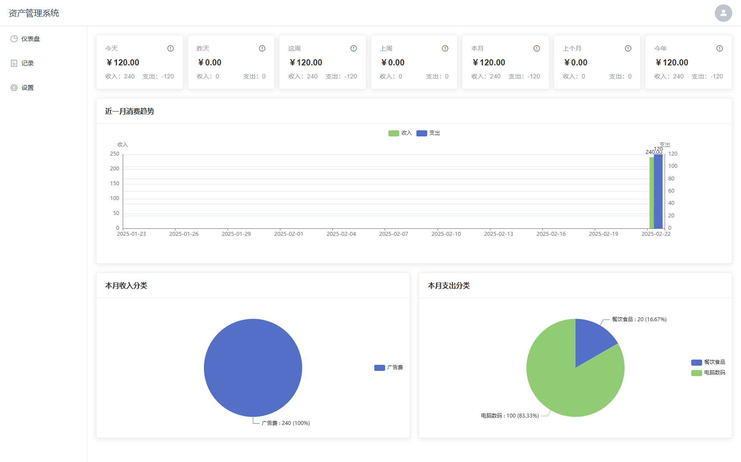This screenshot has height=462, width=741.
Task: Click 收入: 240 on the 今天 card
Action: click(x=120, y=76)
